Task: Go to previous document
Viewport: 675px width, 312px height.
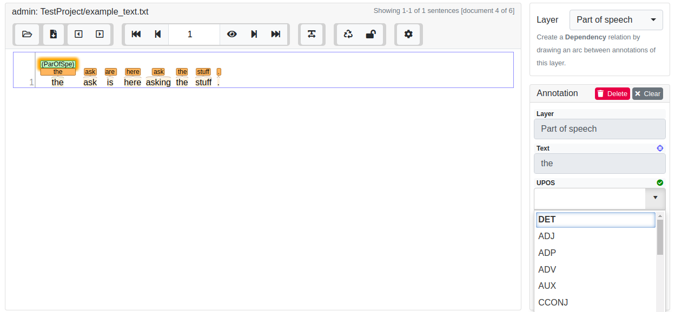Action: point(78,35)
